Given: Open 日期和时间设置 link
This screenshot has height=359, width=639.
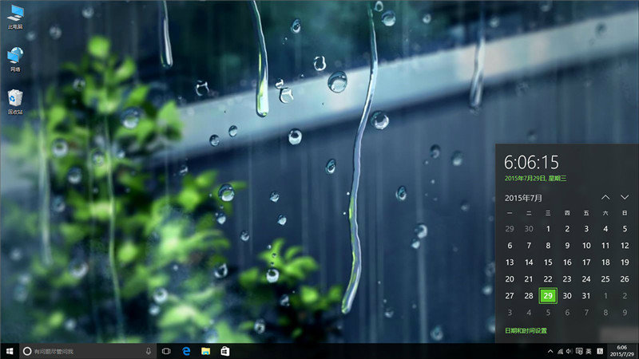Looking at the screenshot, I should [526, 330].
